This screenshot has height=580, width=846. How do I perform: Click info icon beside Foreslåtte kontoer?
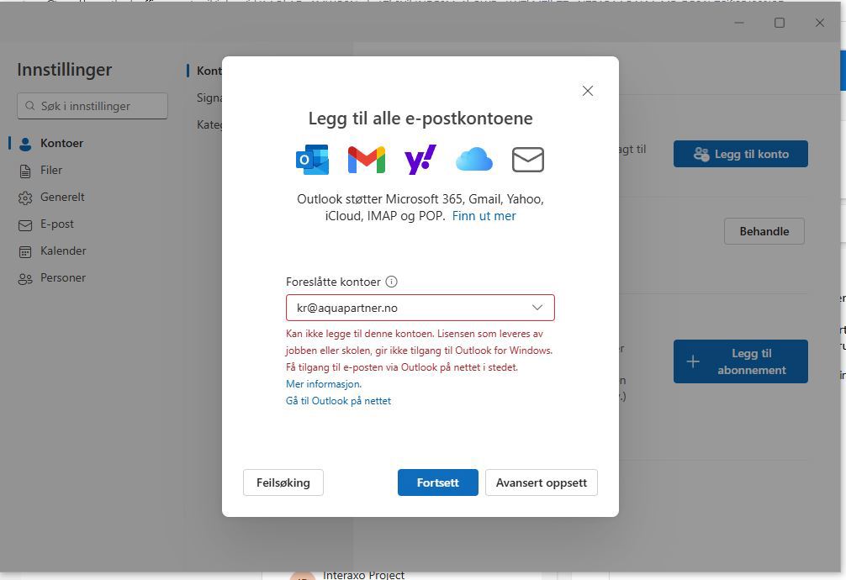pyautogui.click(x=392, y=282)
